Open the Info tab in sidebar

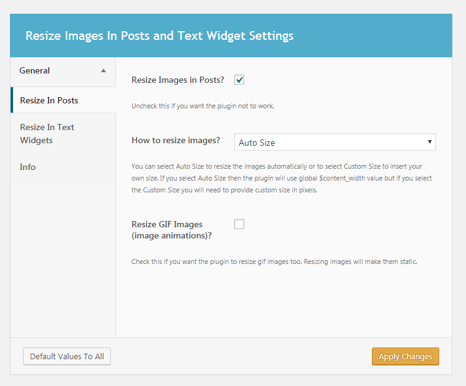click(x=28, y=167)
